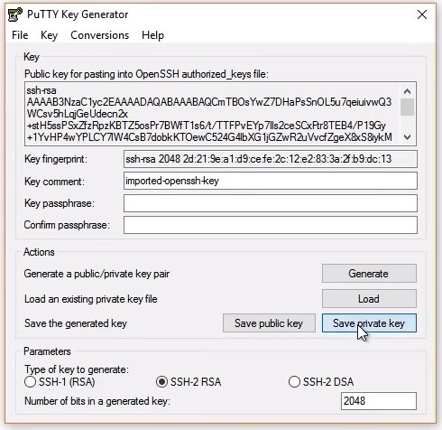Focus the Key passphrase field
442x430 pixels.
pos(271,203)
